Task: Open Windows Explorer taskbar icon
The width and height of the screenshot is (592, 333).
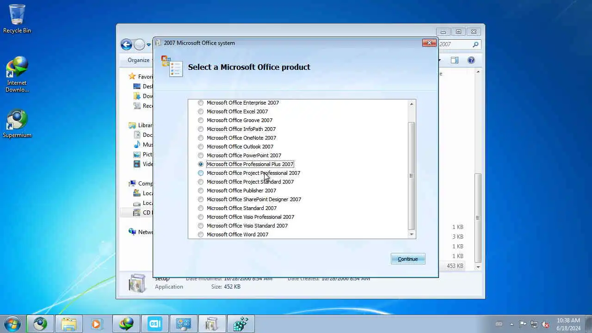Action: (x=69, y=324)
